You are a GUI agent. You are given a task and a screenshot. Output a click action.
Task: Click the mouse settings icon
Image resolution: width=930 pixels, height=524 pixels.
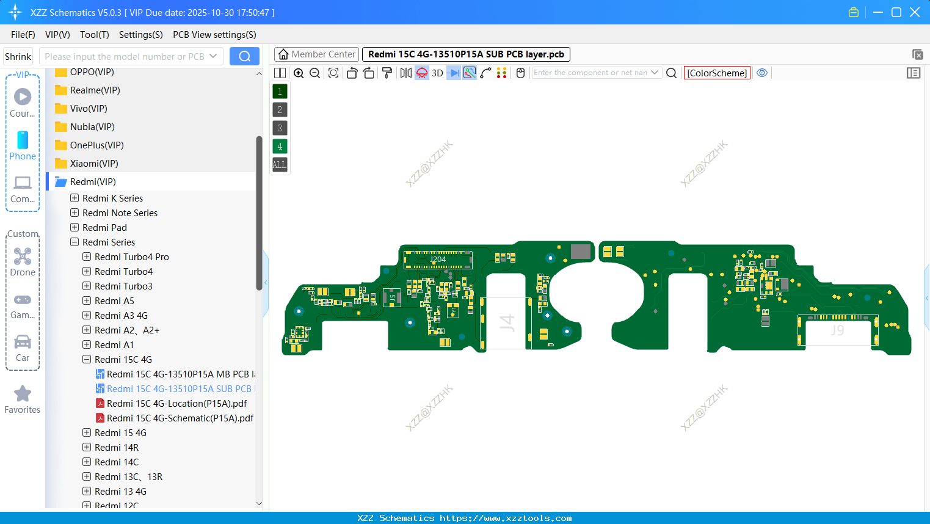point(521,73)
